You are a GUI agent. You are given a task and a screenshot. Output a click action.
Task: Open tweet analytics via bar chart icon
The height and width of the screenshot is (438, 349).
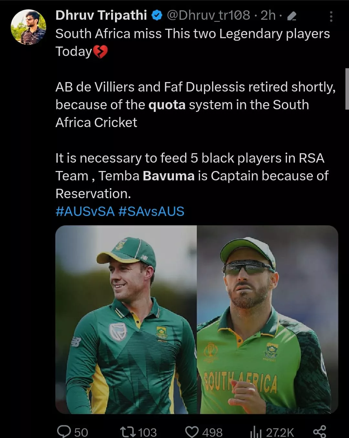click(255, 431)
